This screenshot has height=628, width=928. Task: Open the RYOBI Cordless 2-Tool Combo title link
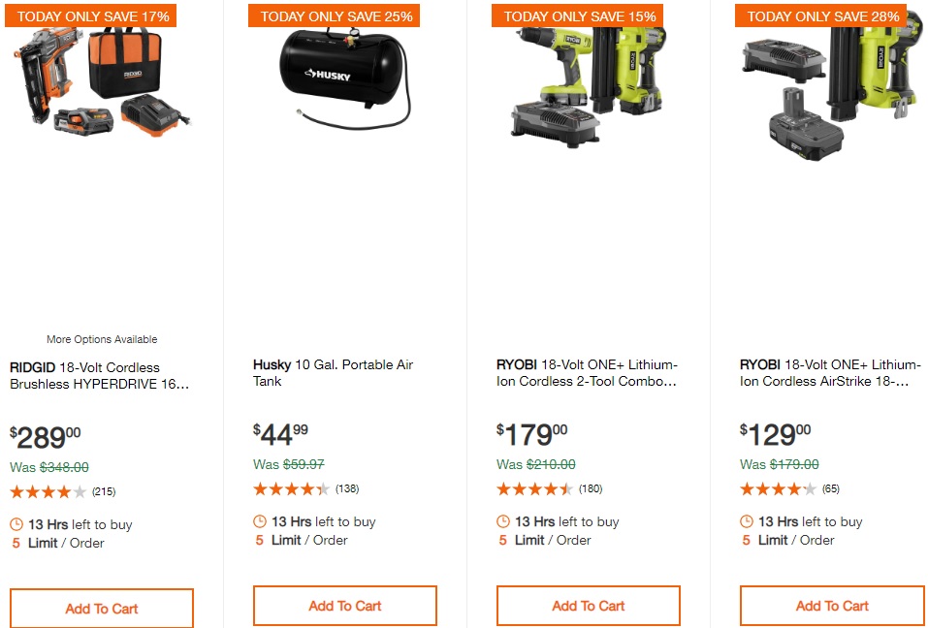[587, 372]
